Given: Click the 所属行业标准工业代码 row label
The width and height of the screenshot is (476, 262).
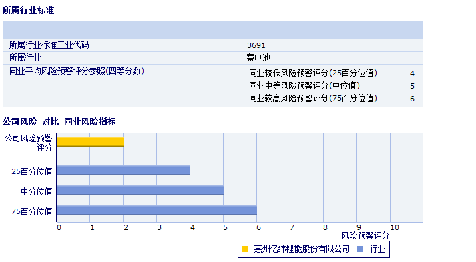Looking at the screenshot, I should pyautogui.click(x=49, y=45).
